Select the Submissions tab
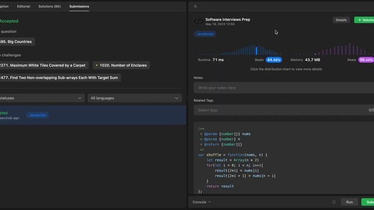This screenshot has width=374, height=210. point(79,6)
